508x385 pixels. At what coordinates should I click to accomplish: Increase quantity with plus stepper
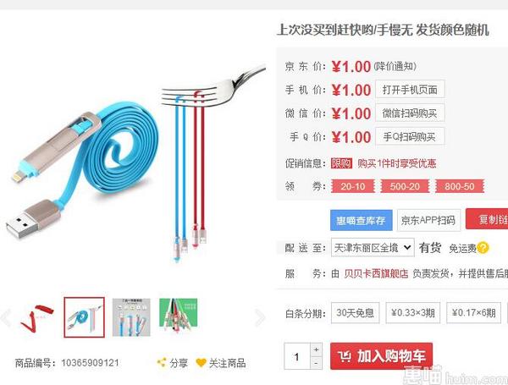316,349
